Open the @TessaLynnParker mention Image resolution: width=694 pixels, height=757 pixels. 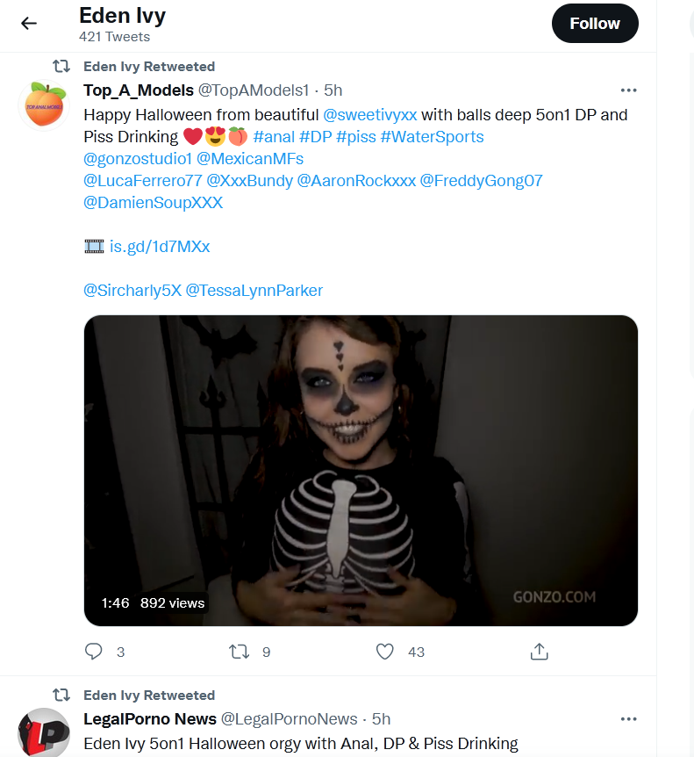(254, 291)
